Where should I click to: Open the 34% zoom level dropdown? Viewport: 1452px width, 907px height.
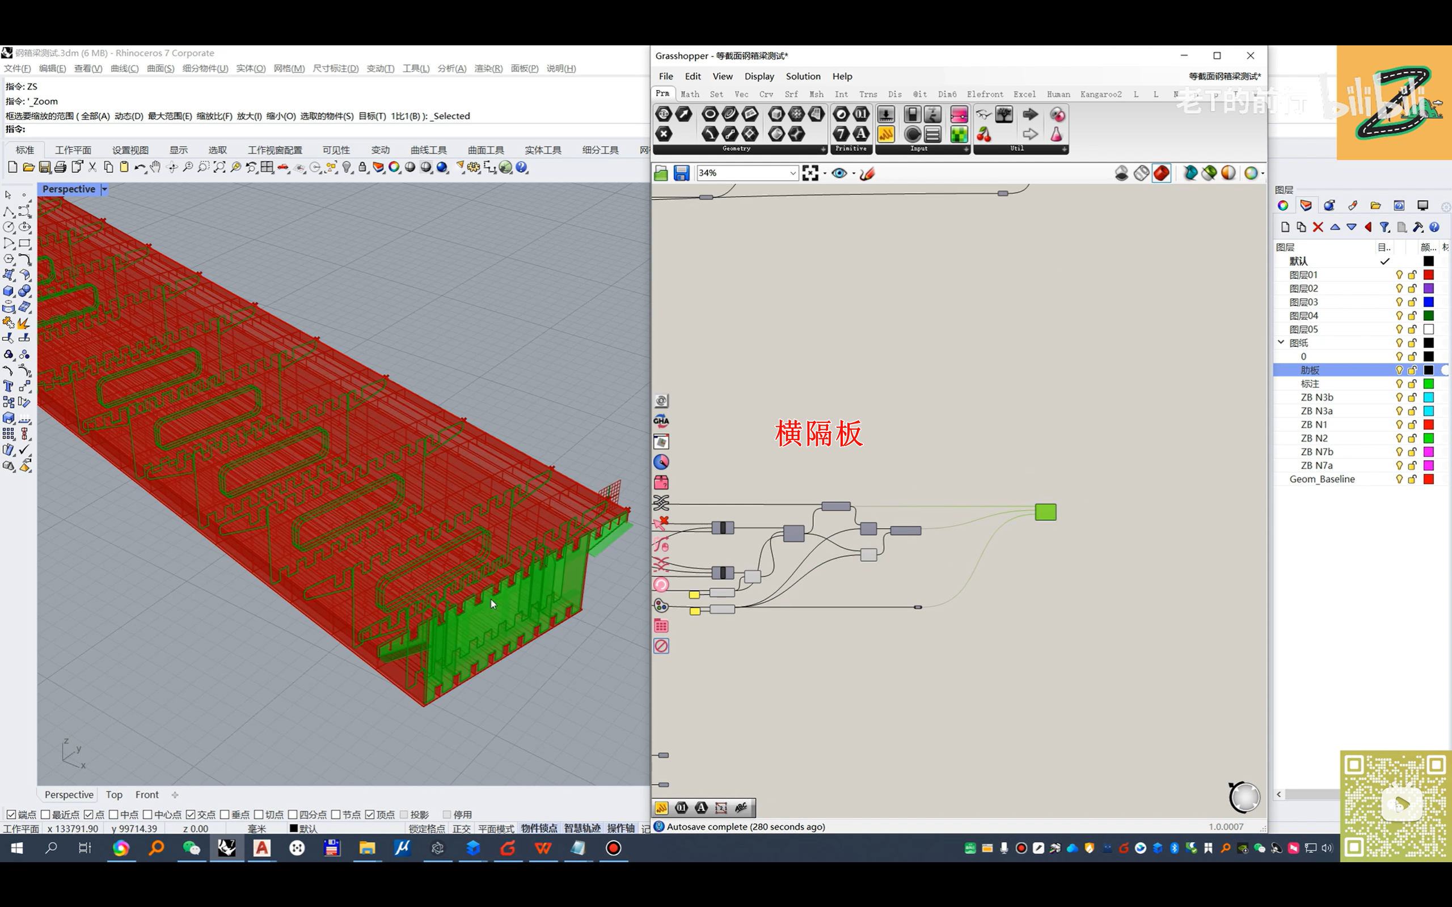pos(792,173)
